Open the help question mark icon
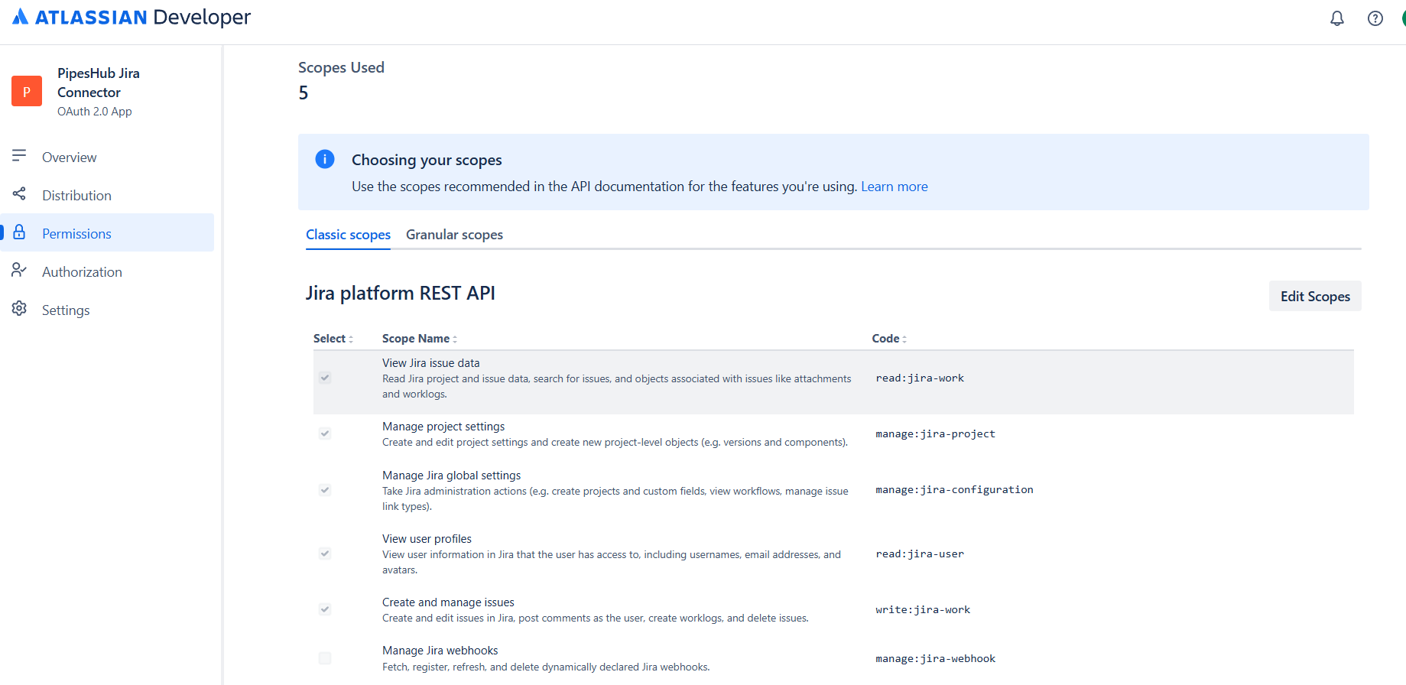The image size is (1406, 685). pos(1375,18)
